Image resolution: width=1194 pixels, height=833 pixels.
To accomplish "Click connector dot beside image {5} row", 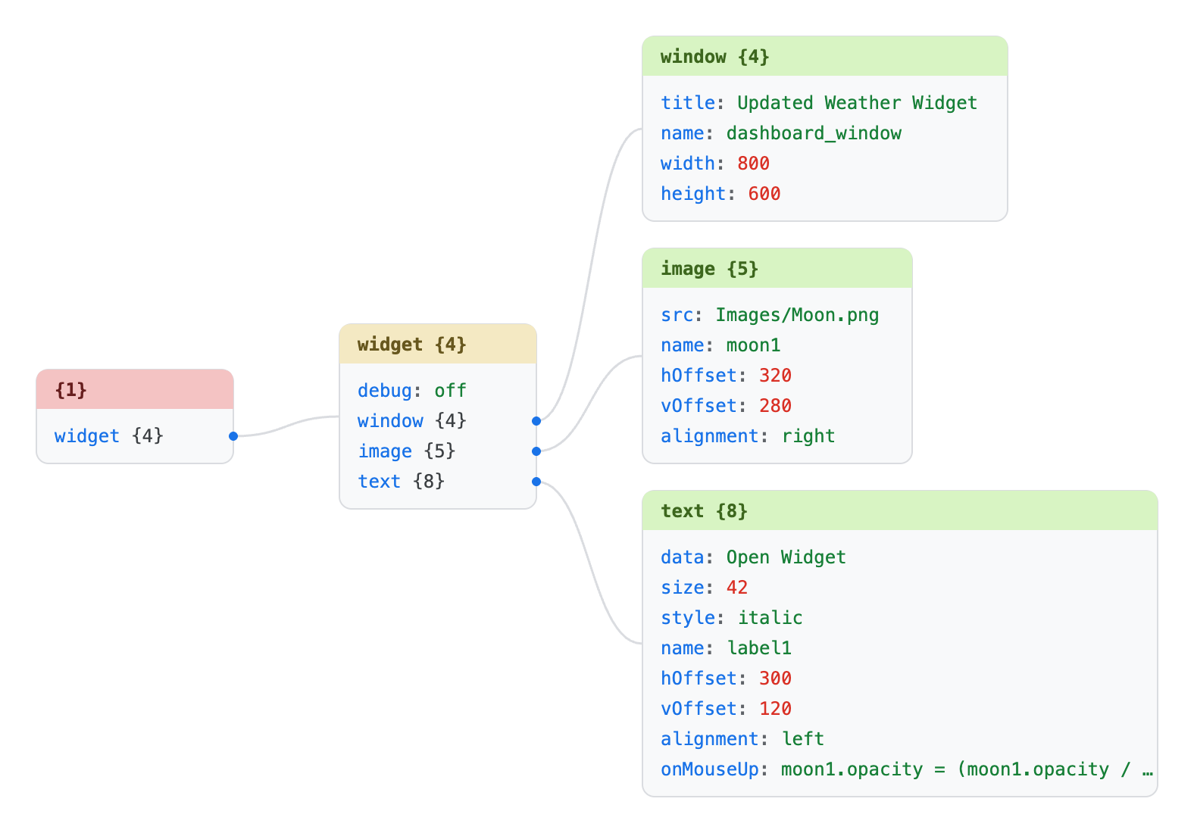I will [x=536, y=451].
